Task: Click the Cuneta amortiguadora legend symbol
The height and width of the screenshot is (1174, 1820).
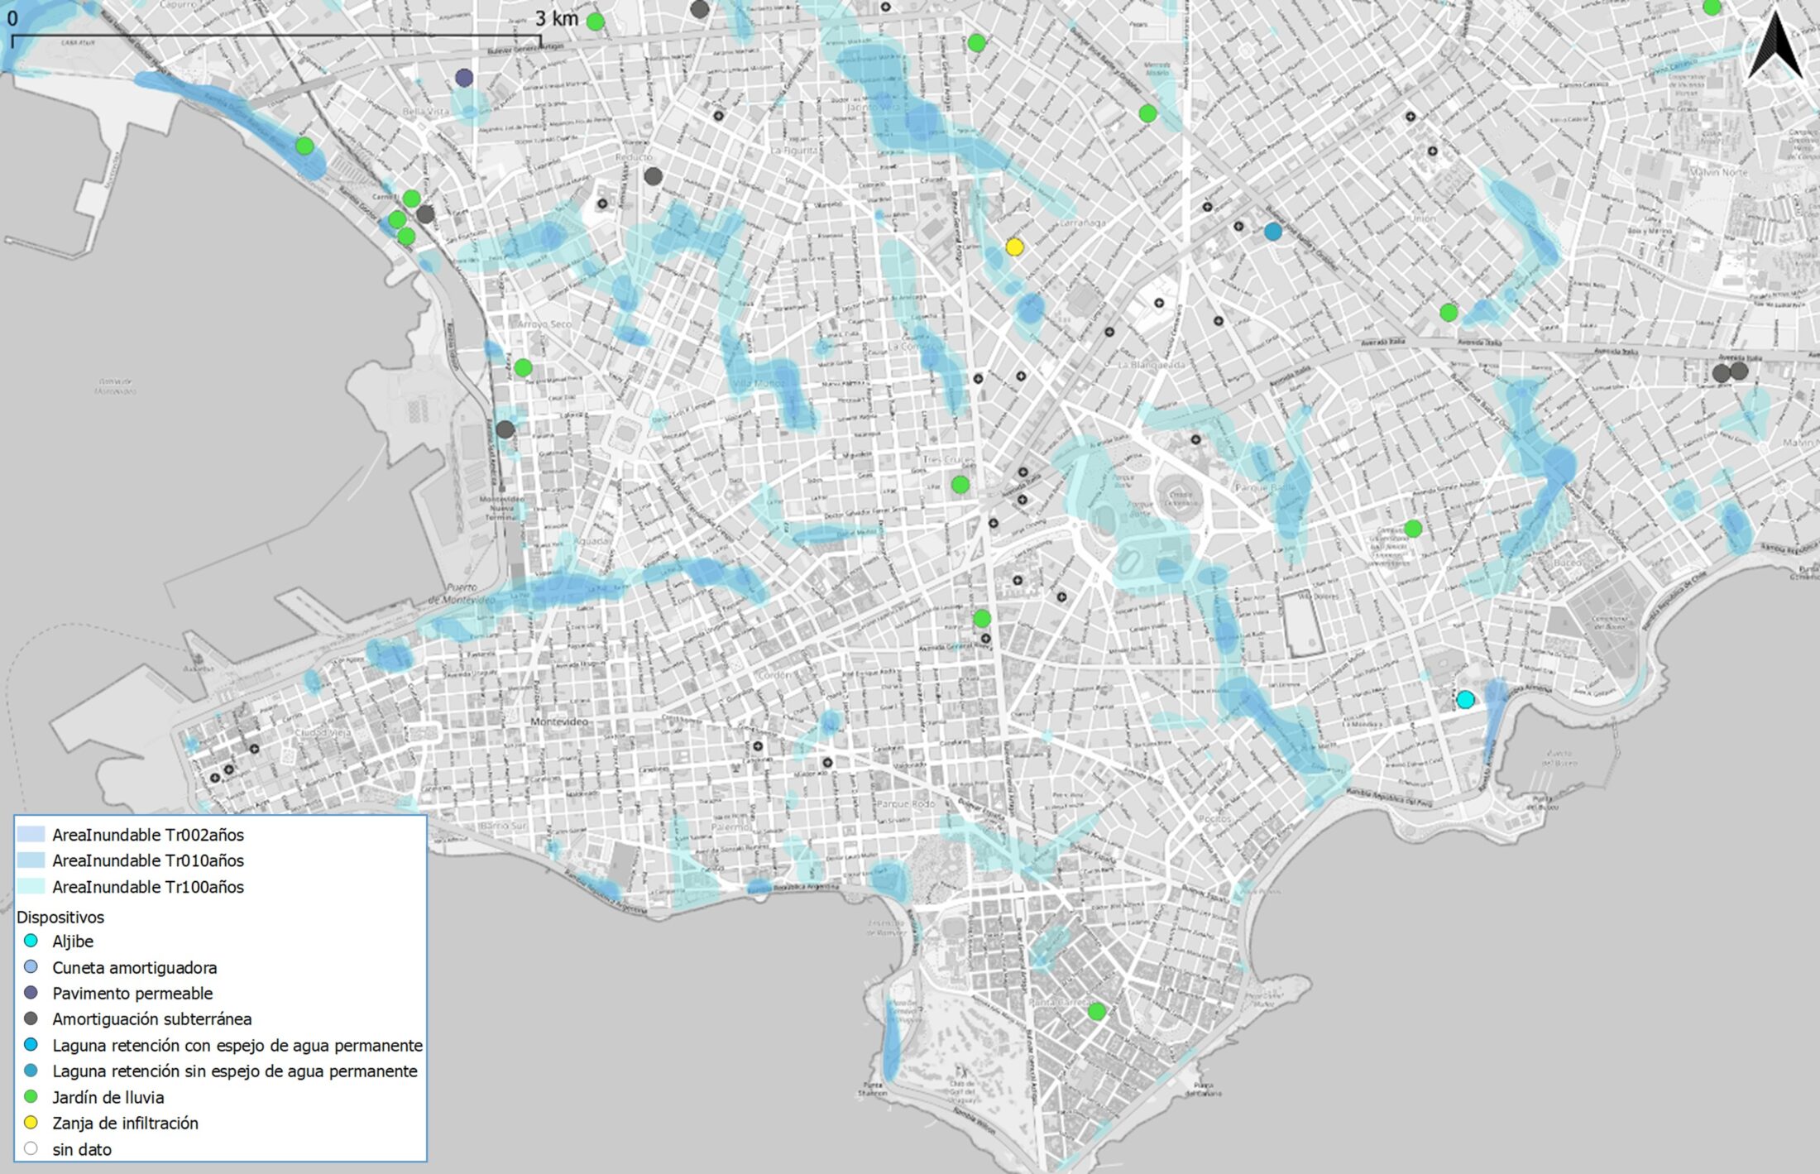Action: coord(31,966)
